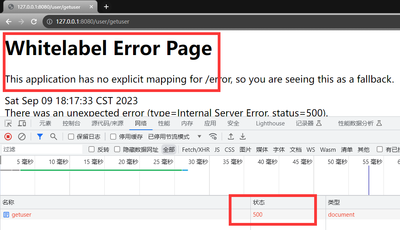
Task: Filter requests by Wasm type
Action: pos(328,150)
